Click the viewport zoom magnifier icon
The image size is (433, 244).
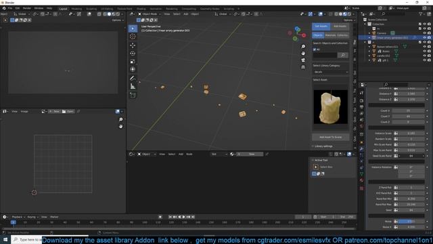[x=303, y=47]
